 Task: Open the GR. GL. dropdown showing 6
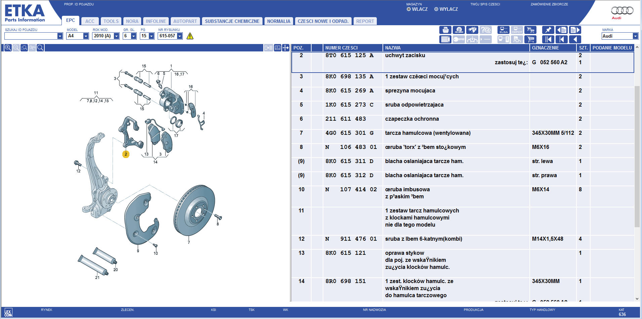(133, 36)
